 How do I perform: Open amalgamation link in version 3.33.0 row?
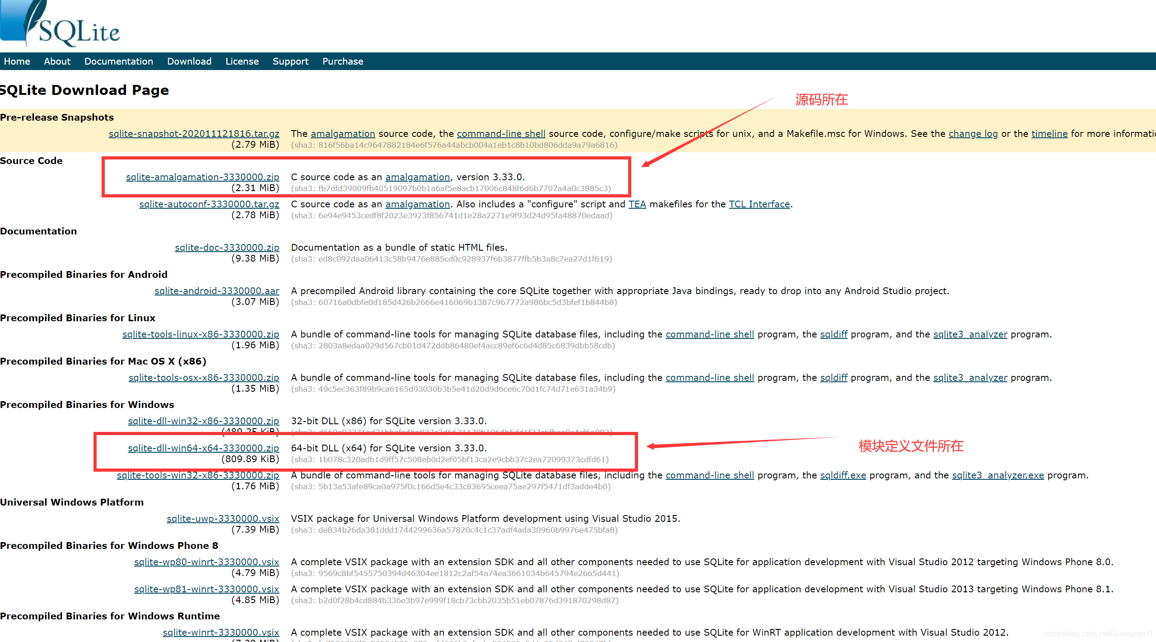417,177
